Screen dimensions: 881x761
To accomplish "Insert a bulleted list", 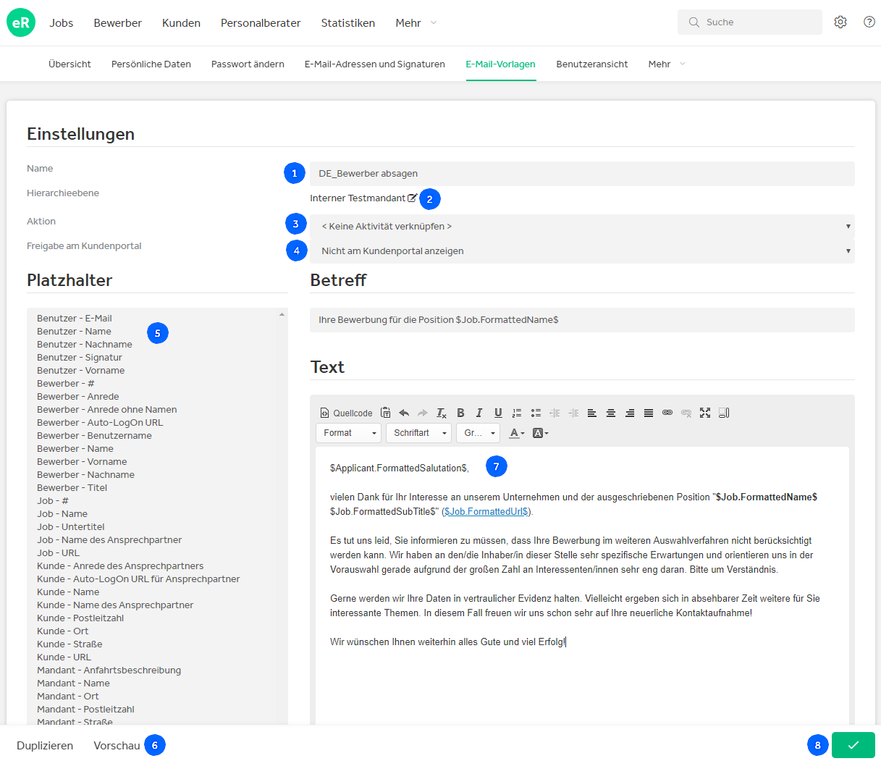I will pyautogui.click(x=536, y=413).
